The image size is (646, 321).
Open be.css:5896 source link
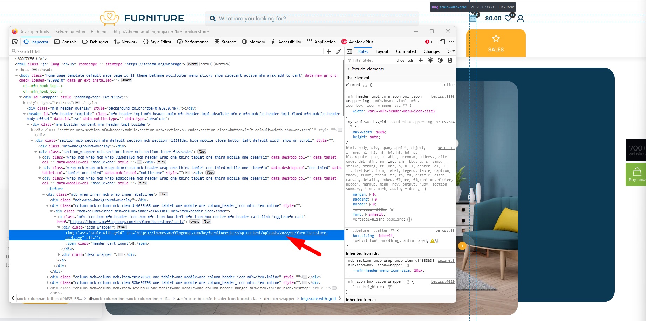tap(443, 97)
